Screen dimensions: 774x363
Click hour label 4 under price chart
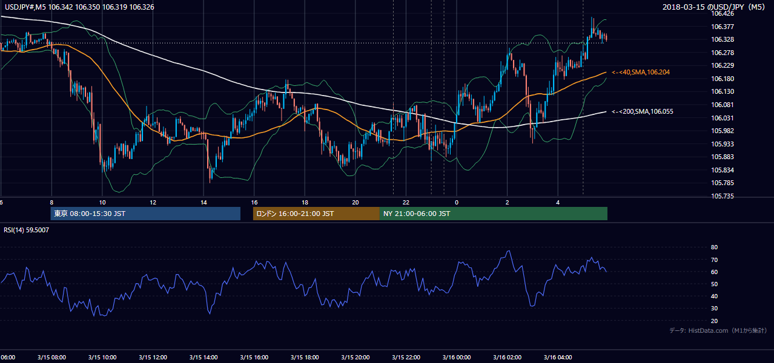coord(558,202)
